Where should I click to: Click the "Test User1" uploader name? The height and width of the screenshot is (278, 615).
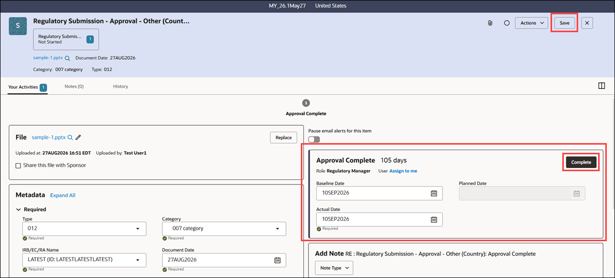(135, 153)
